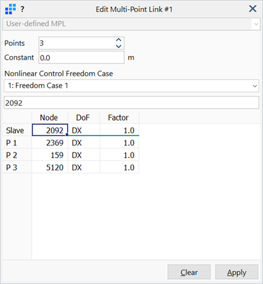Click the Apply button
The width and height of the screenshot is (263, 284).
point(237,272)
